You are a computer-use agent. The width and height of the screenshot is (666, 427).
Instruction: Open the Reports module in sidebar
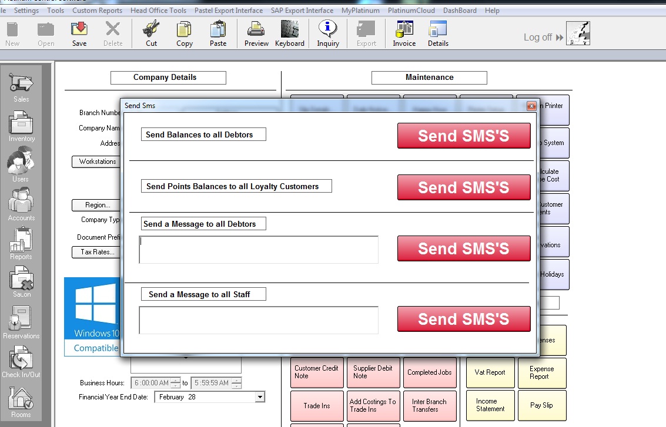click(21, 244)
